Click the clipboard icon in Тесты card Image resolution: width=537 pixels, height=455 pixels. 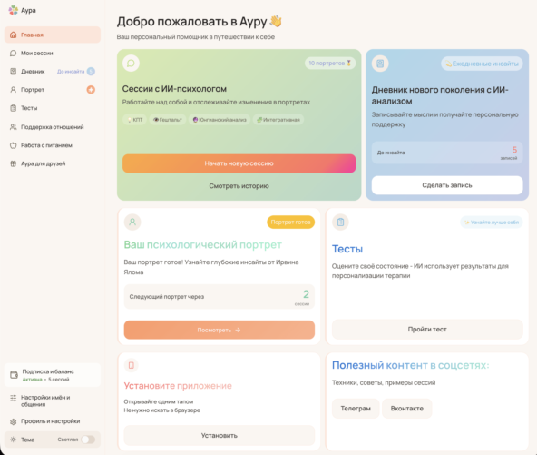340,223
